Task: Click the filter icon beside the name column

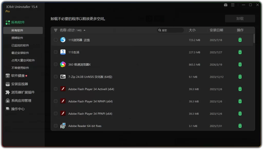Action: (x=55, y=30)
